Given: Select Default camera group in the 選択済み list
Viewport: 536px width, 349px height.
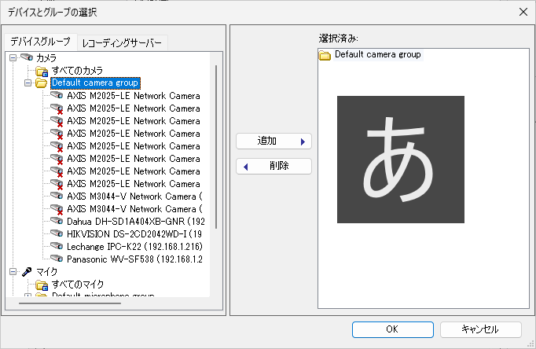Looking at the screenshot, I should click(378, 54).
